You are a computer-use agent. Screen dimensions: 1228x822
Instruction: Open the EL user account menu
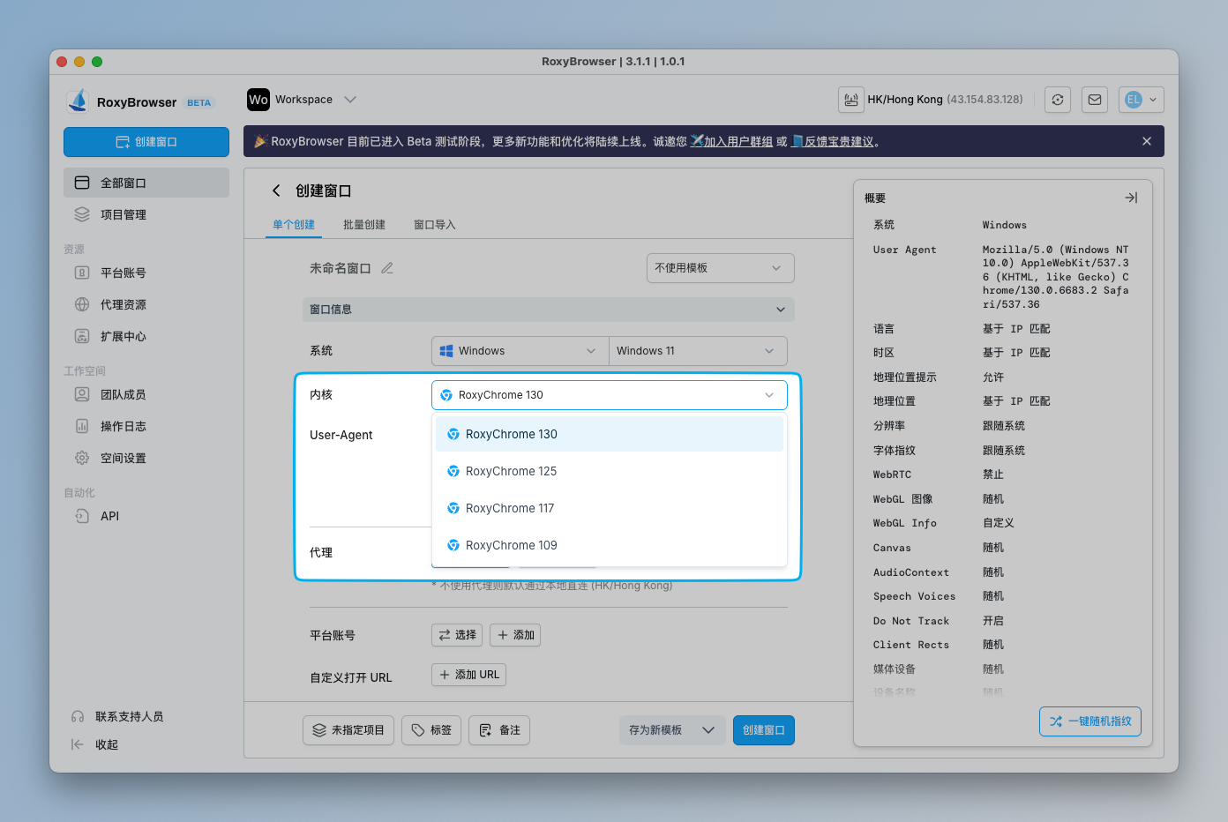click(x=1142, y=100)
